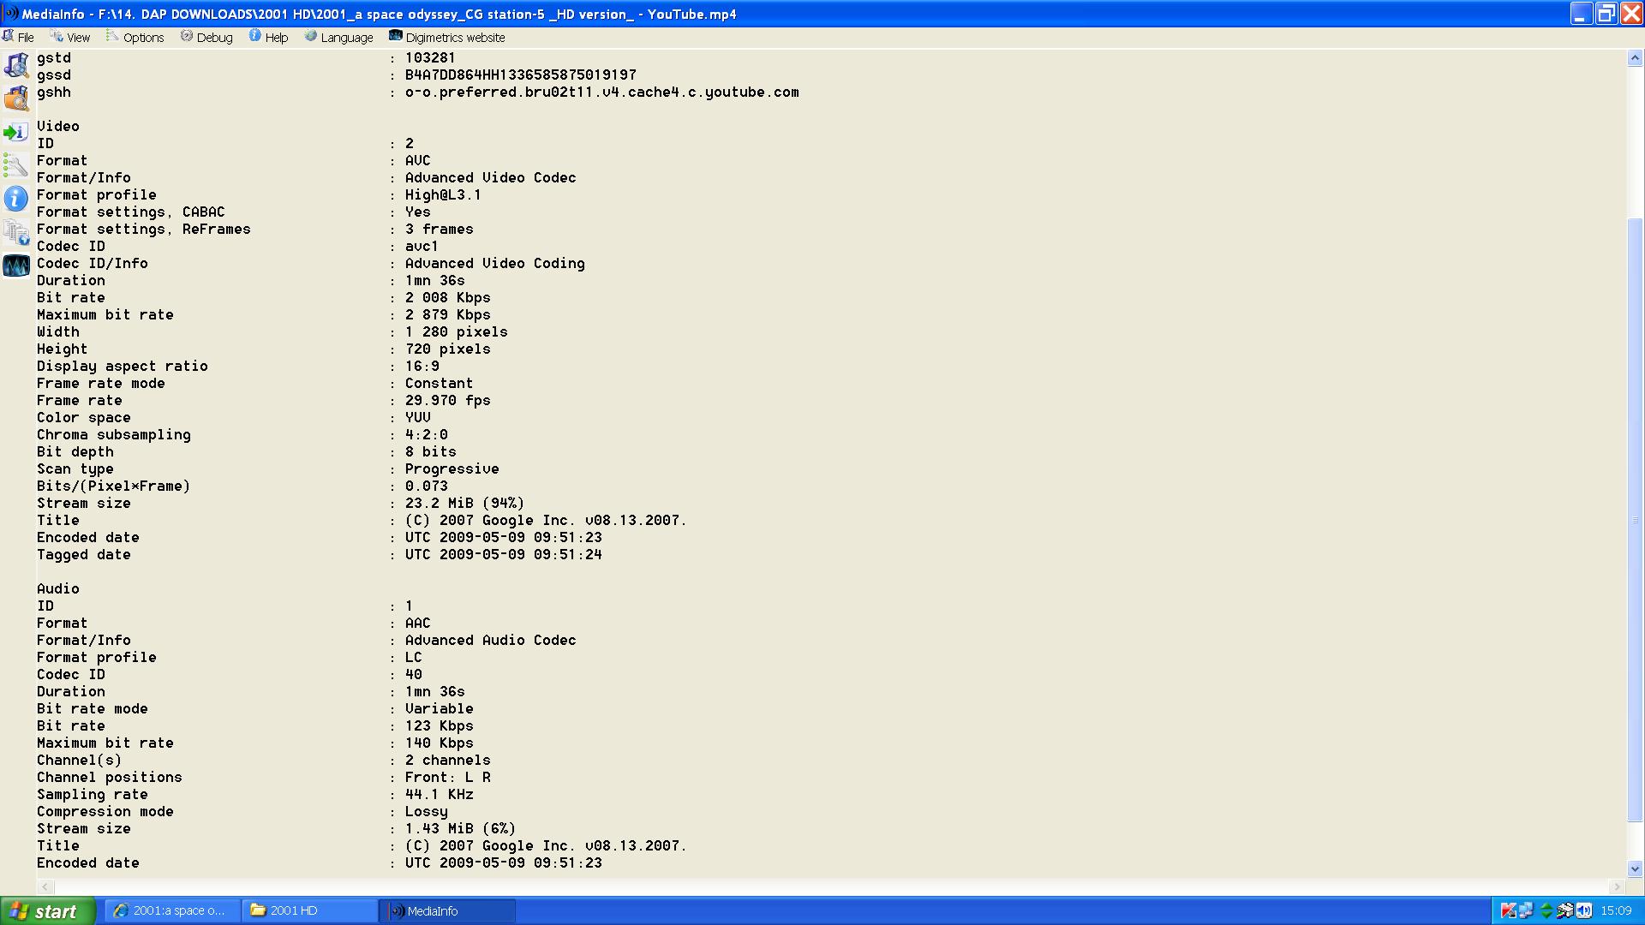Click the Windows start button
The image size is (1645, 925).
48,911
